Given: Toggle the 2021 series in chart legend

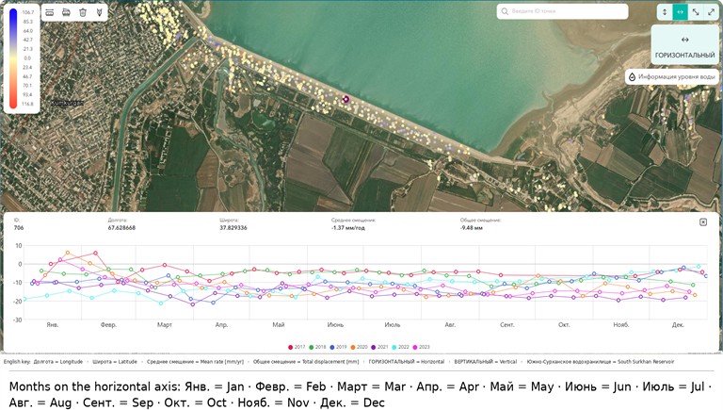Looking at the screenshot, I should point(380,347).
